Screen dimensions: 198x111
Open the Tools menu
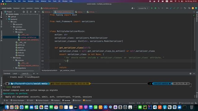(54, 1)
